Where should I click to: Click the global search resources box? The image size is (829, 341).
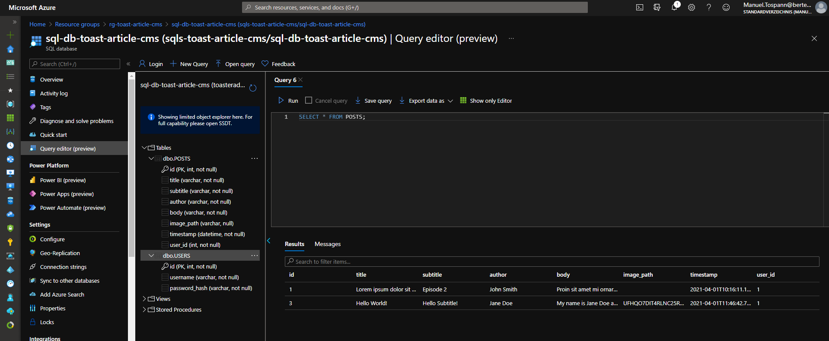pyautogui.click(x=415, y=7)
